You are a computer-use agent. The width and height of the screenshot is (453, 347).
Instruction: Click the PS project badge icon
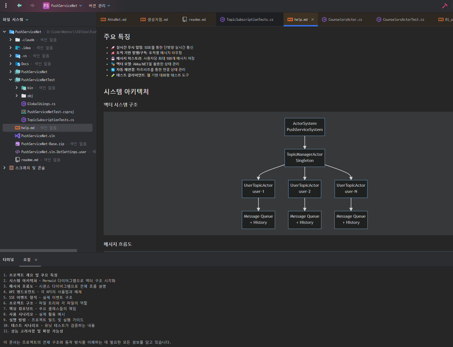point(46,6)
